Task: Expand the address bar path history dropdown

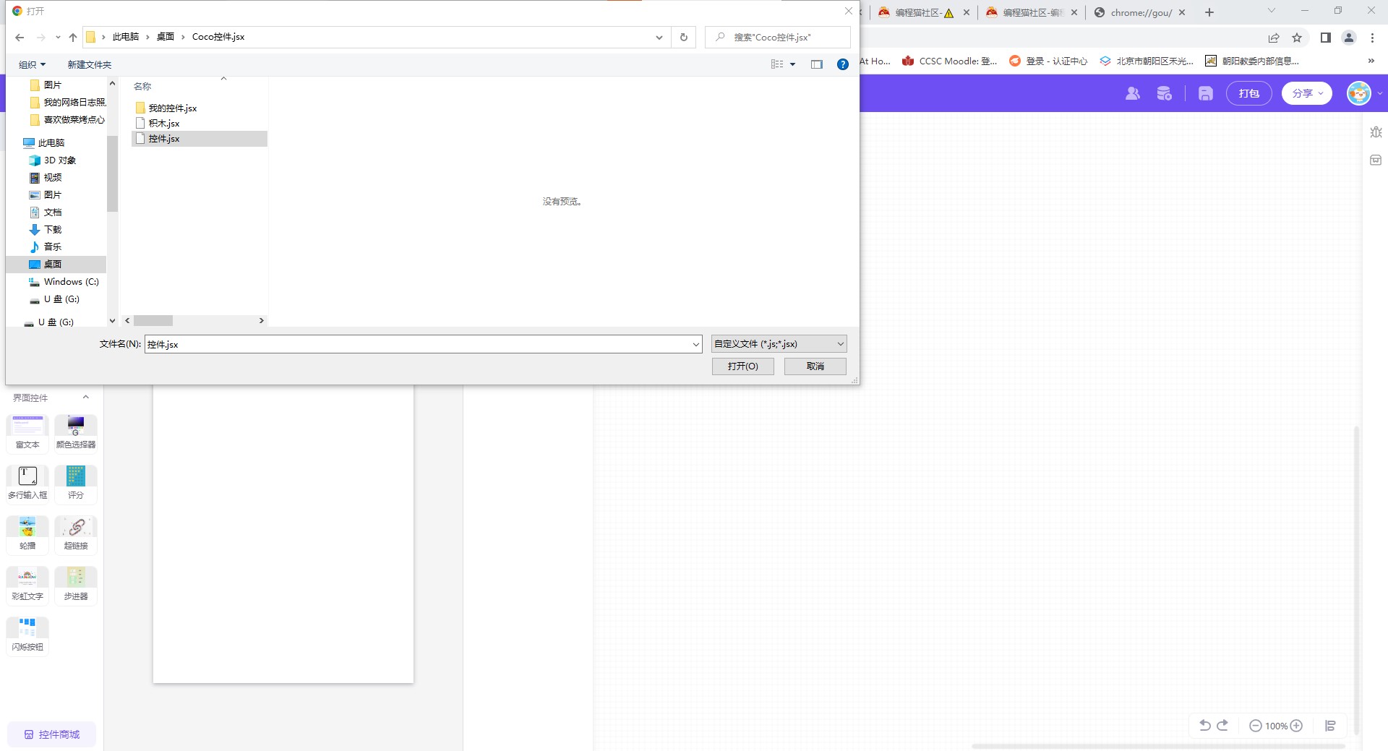Action: click(x=659, y=37)
